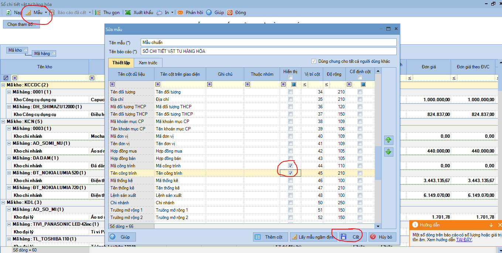This screenshot has width=502, height=253.
Task: Click the In printer icon
Action: pyautogui.click(x=159, y=13)
